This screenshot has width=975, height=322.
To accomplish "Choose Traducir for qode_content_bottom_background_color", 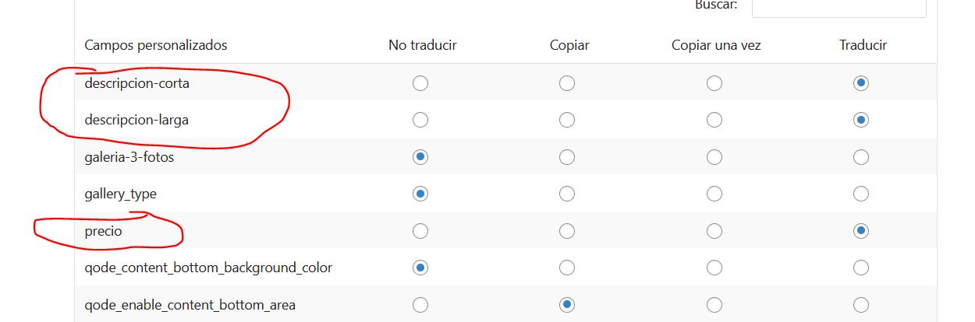I will click(861, 268).
